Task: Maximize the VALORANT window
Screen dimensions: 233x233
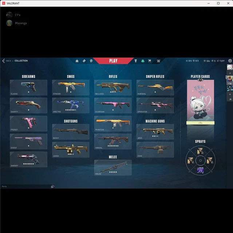Action: 218,3
